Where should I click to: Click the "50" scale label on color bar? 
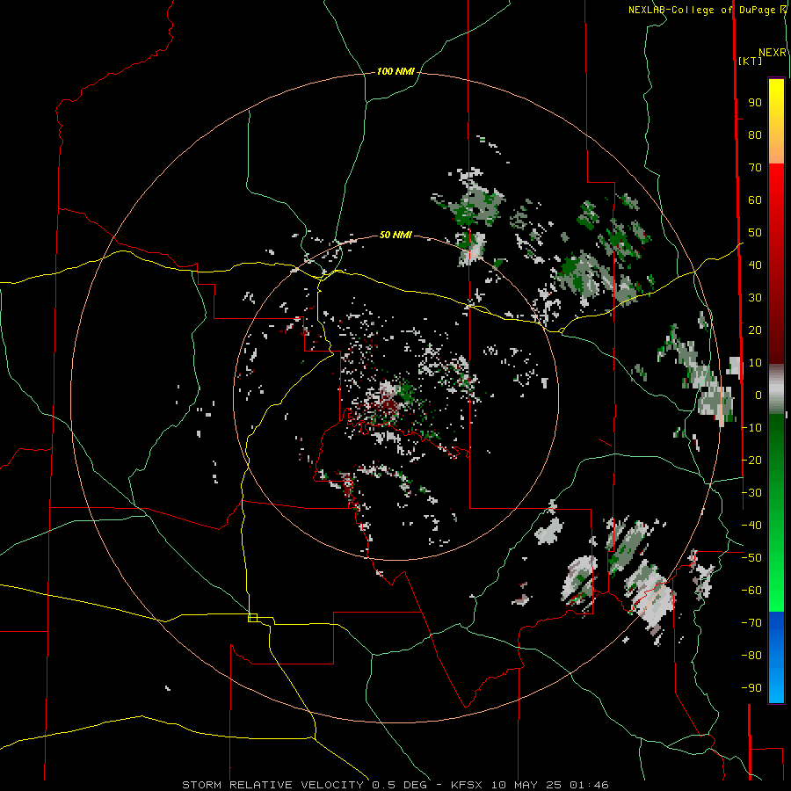click(755, 233)
